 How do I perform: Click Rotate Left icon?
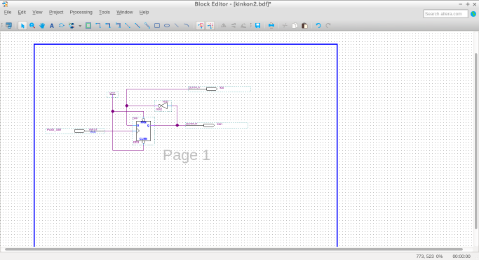coord(243,26)
